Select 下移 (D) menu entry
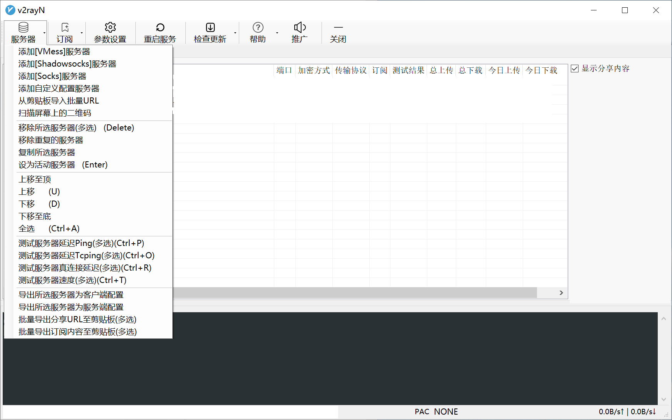This screenshot has height=420, width=672. (x=92, y=204)
